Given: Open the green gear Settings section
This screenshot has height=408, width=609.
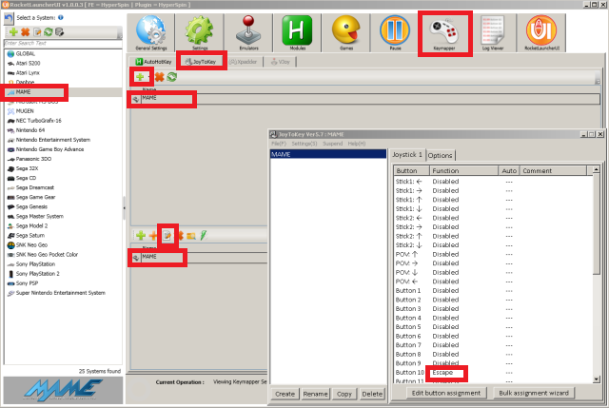Looking at the screenshot, I should 200,33.
